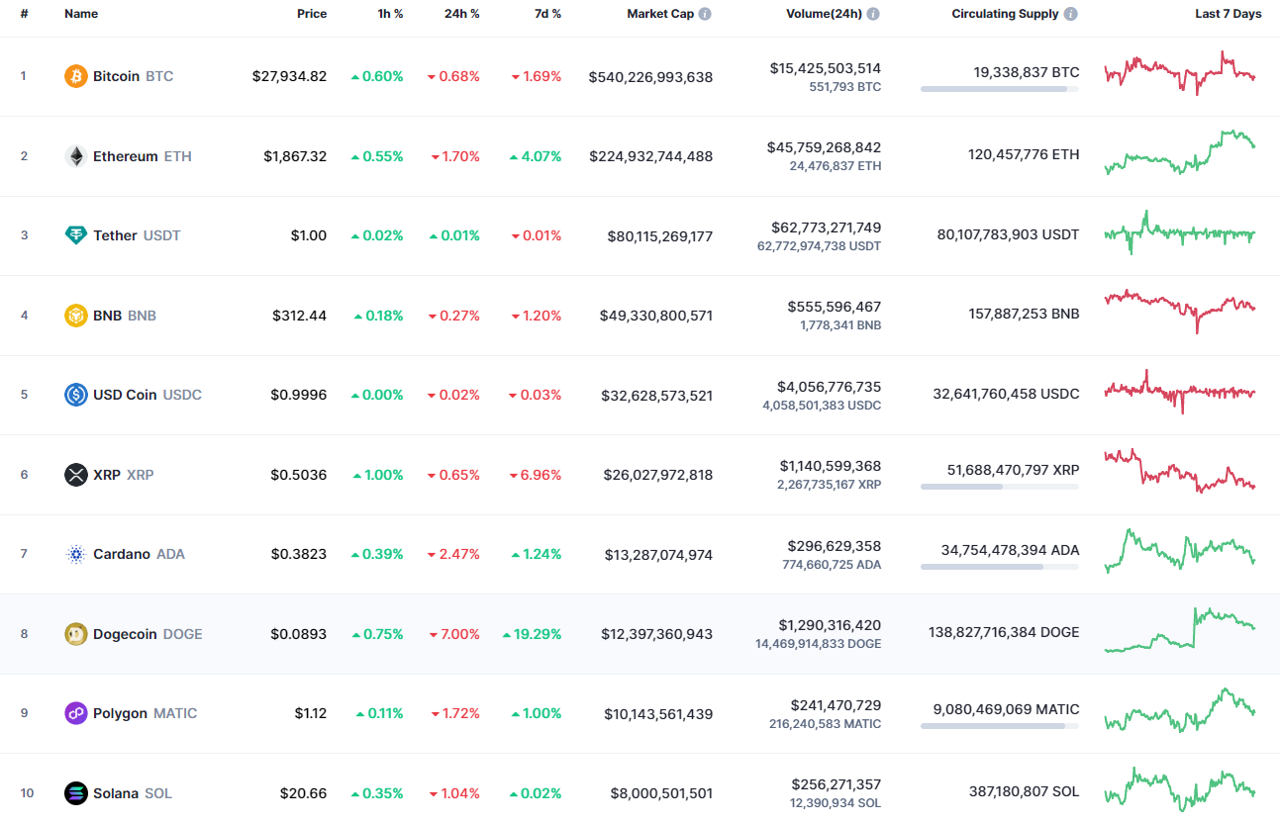
Task: Open the Circulating Supply info tooltip icon
Action: [1070, 13]
